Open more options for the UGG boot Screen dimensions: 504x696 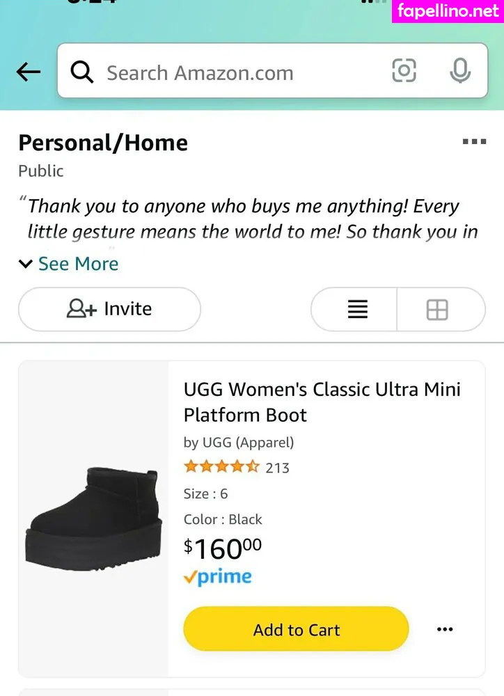(x=444, y=629)
